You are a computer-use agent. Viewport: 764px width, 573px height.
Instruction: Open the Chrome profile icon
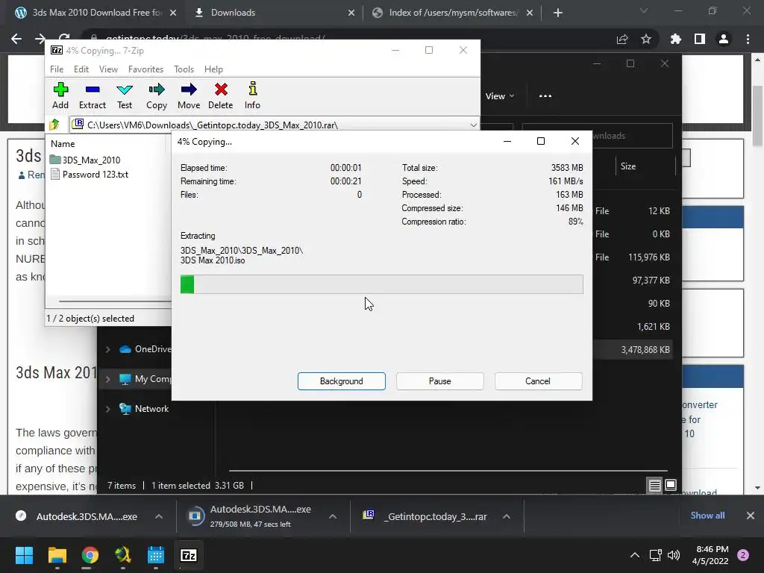[724, 39]
